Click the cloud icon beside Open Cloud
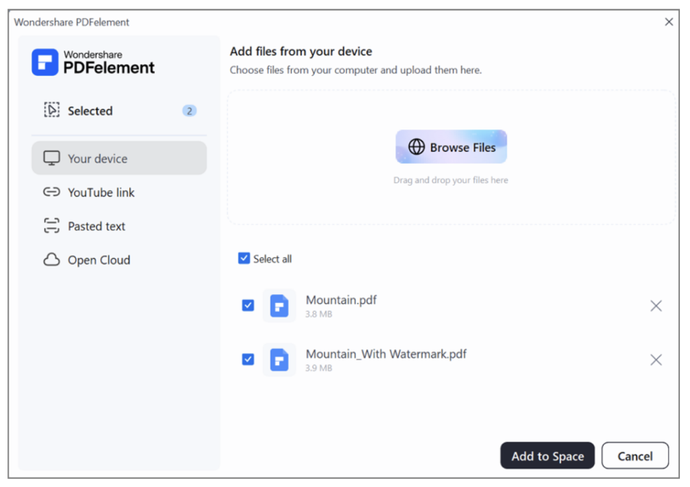This screenshot has width=690, height=487. click(51, 259)
